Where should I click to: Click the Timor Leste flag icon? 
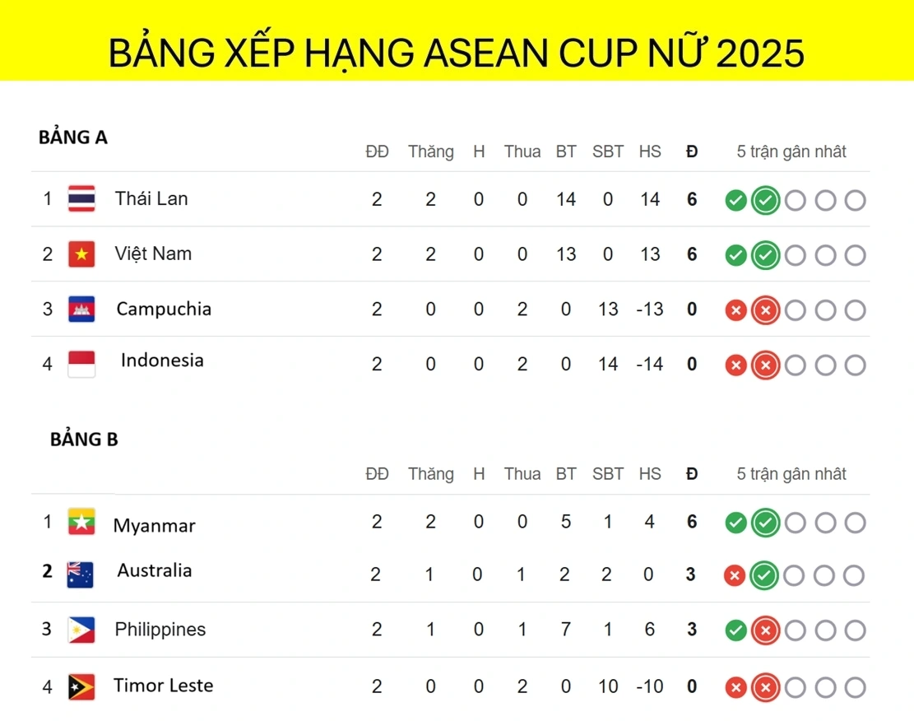(81, 686)
